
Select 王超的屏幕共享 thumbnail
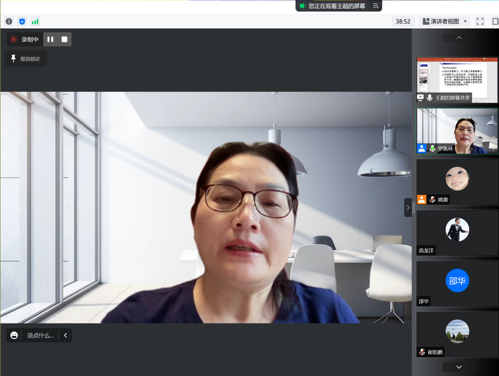(457, 80)
